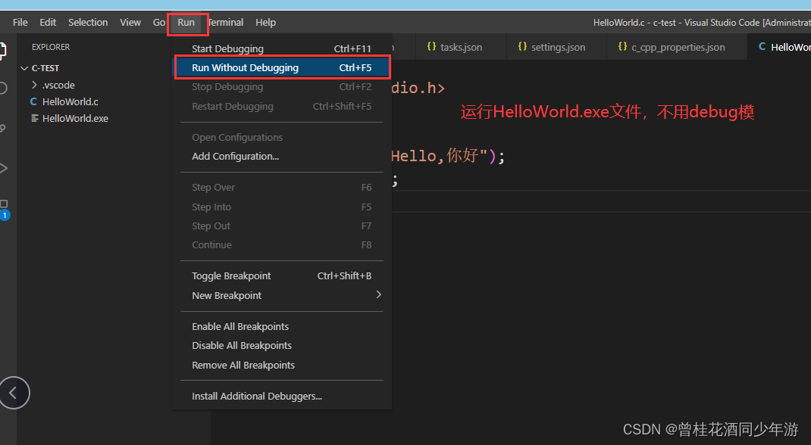Open the Edit menu

point(48,22)
